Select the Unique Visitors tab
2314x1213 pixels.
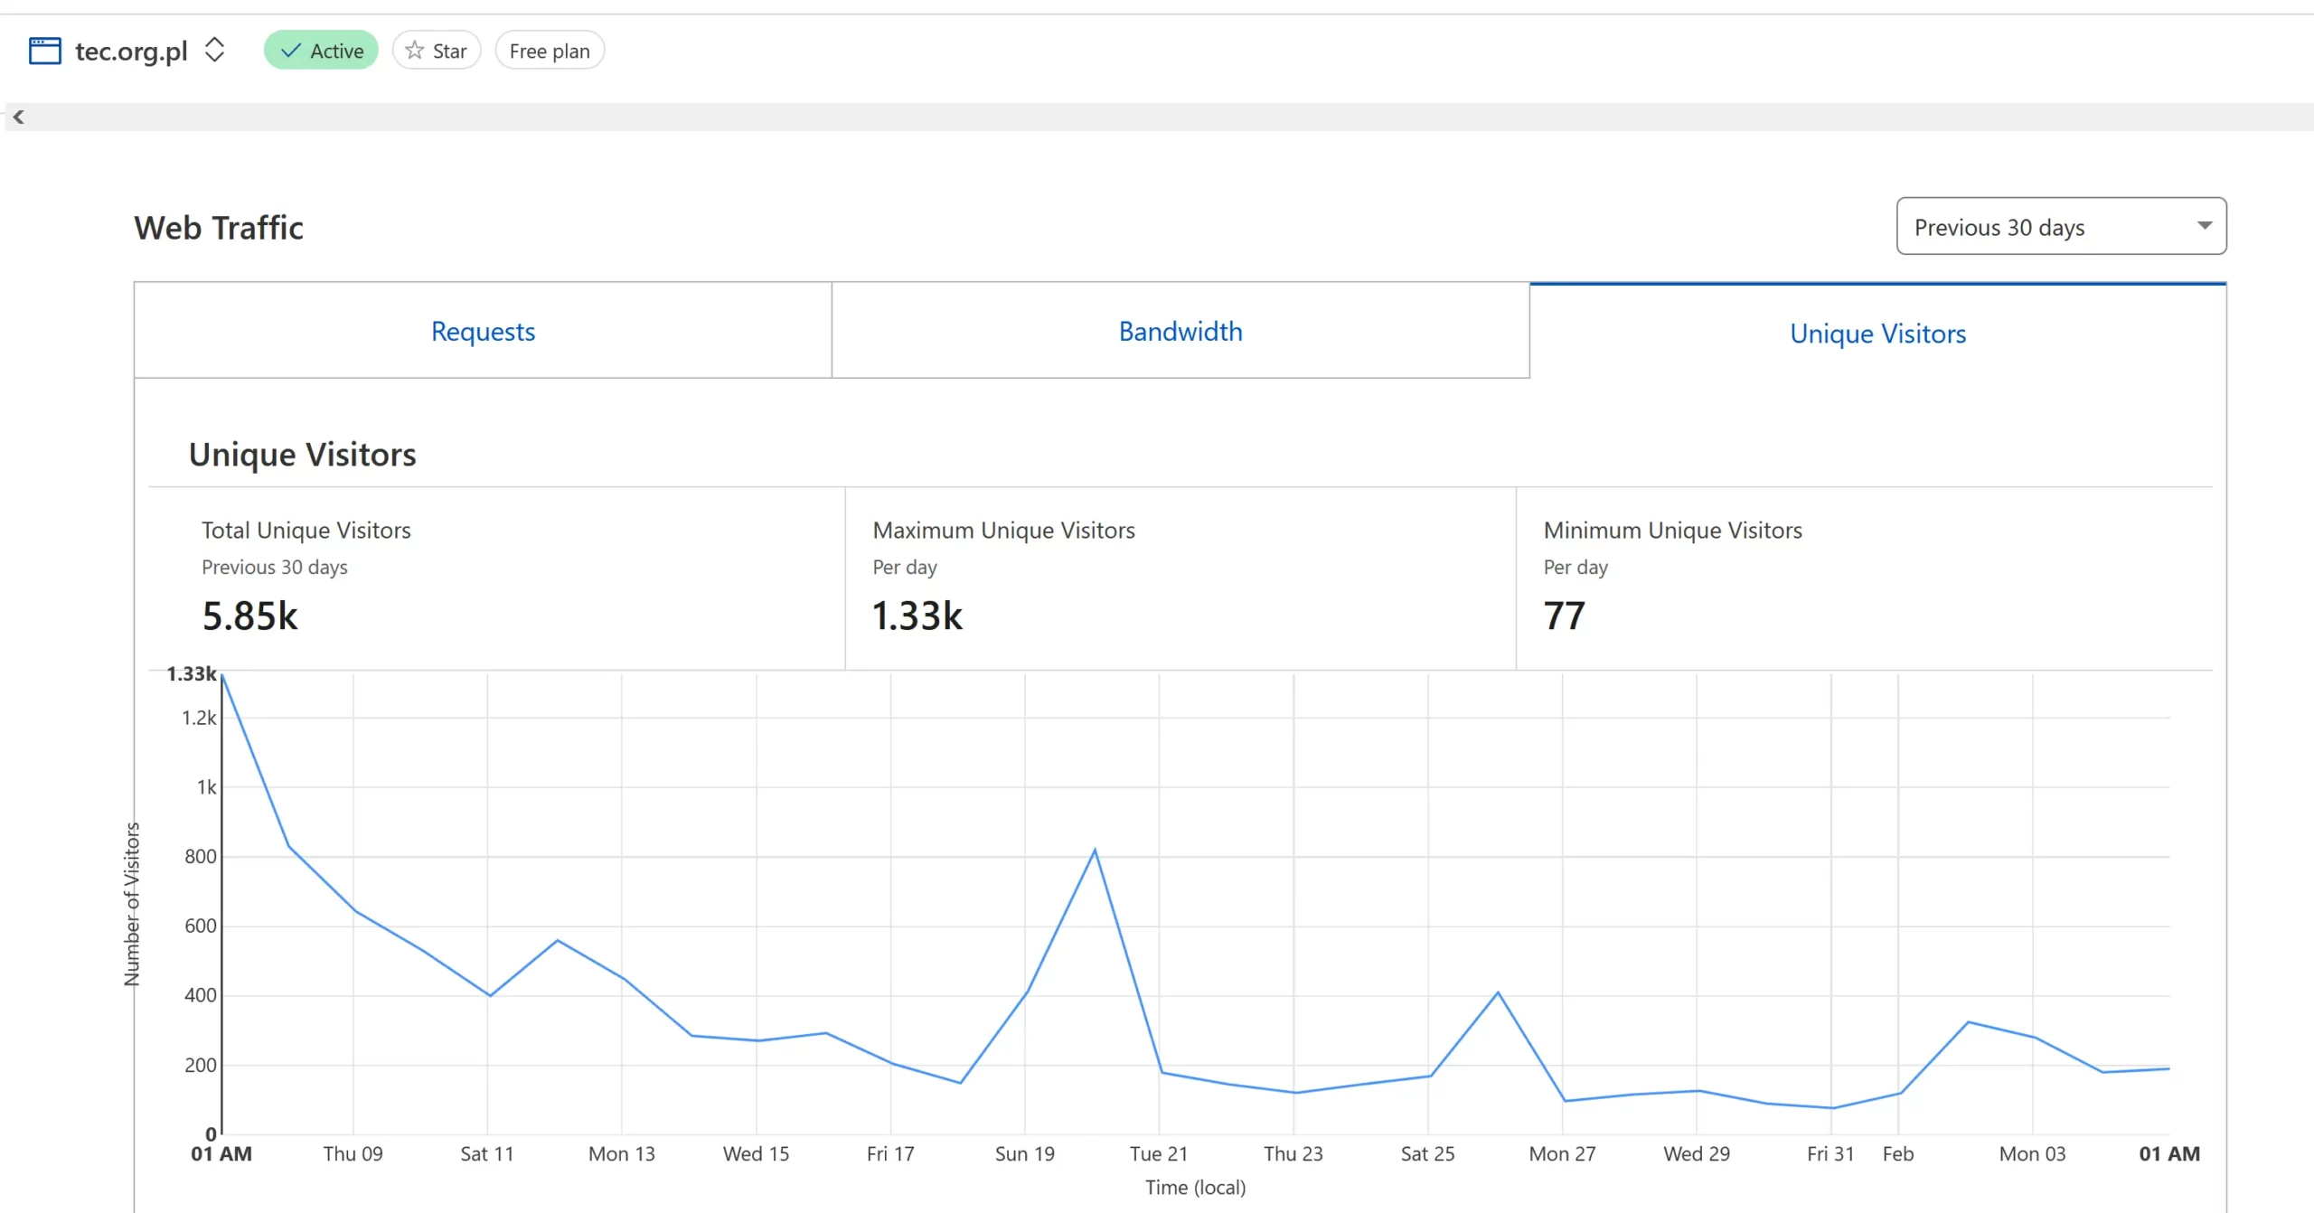pos(1877,334)
